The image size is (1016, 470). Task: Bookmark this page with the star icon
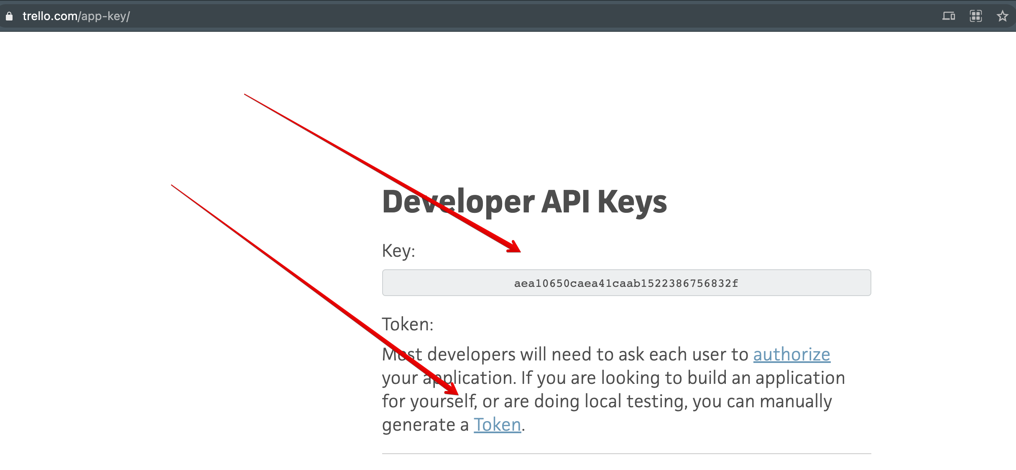click(1002, 16)
